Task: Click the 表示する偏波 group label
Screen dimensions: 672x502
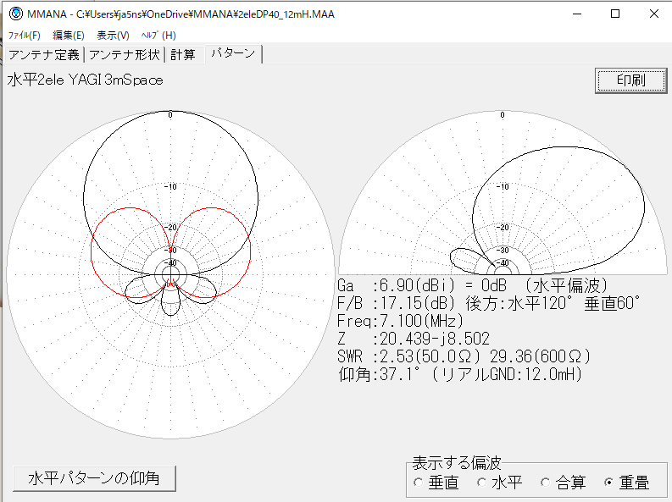Action: 457,462
